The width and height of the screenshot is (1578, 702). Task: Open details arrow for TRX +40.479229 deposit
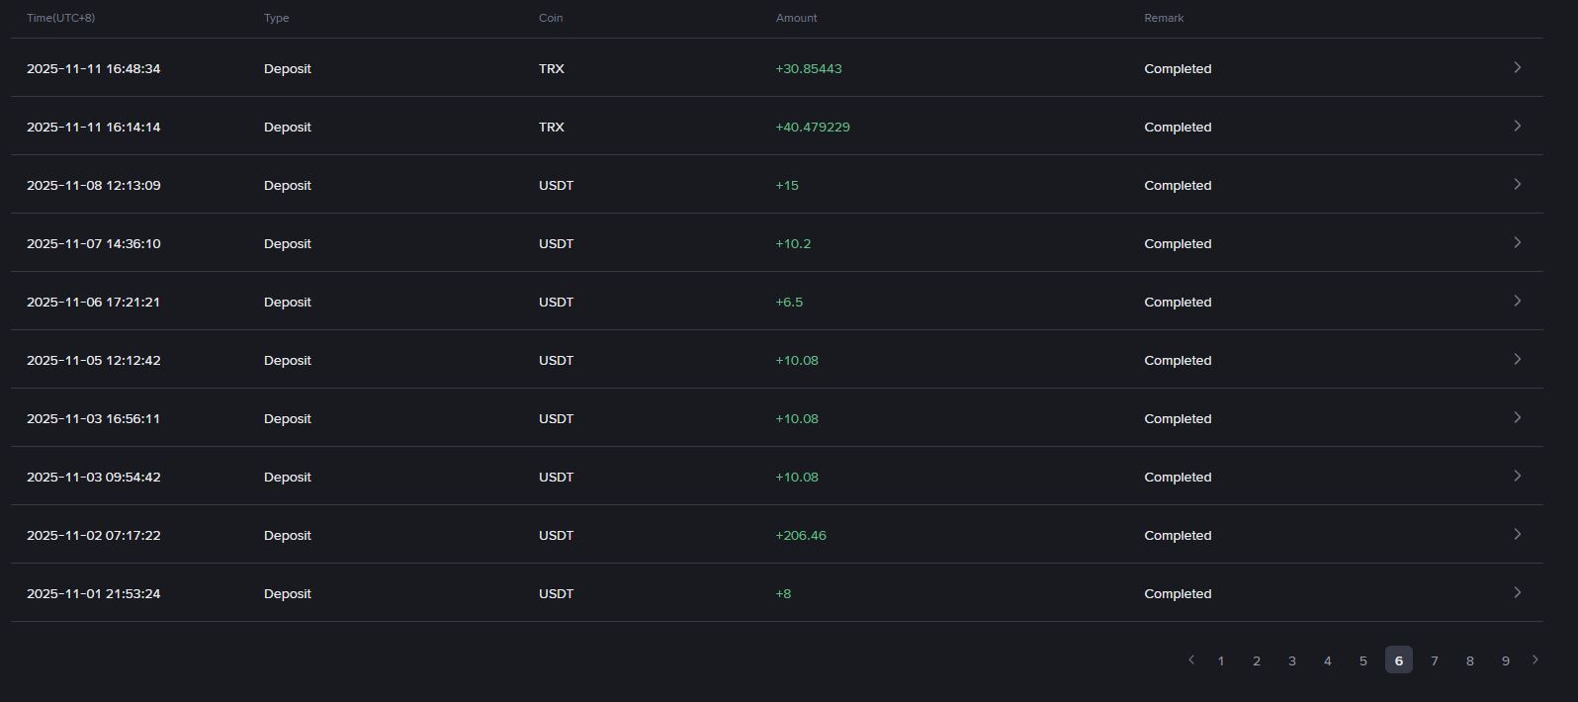tap(1517, 126)
